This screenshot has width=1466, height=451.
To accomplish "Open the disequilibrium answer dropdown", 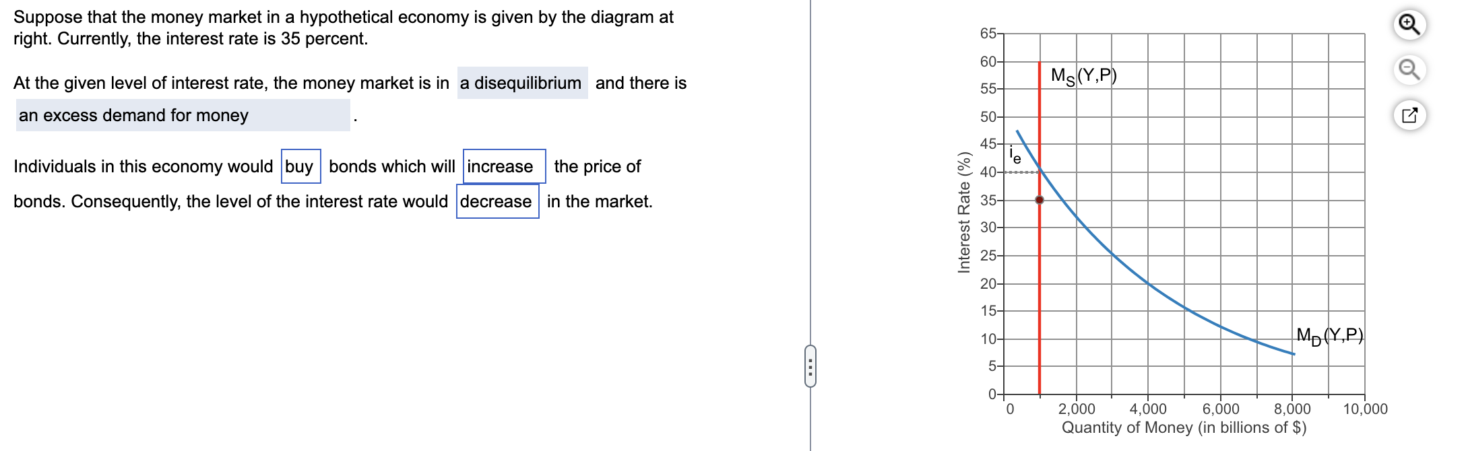I will pyautogui.click(x=522, y=83).
